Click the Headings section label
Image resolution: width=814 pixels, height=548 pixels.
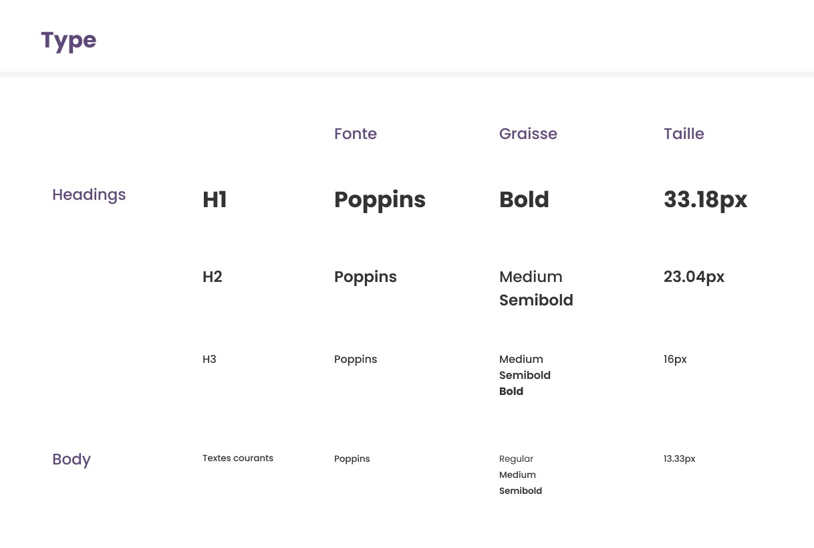(89, 194)
